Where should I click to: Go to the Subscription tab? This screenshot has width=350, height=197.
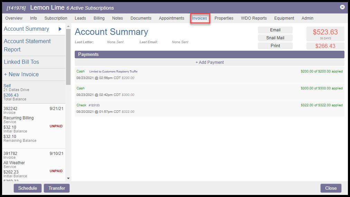pyautogui.click(x=56, y=18)
